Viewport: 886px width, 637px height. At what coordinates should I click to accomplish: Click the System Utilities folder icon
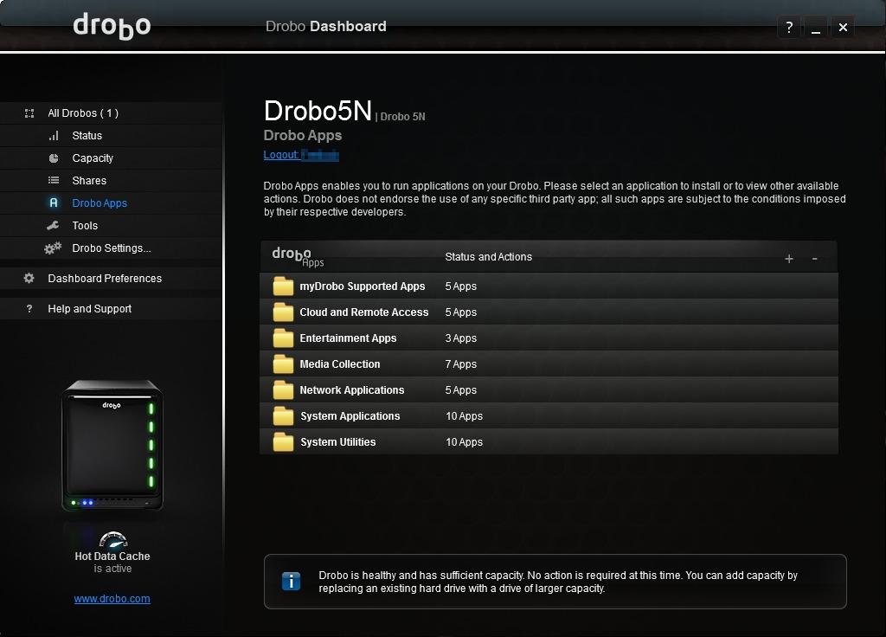pos(283,442)
